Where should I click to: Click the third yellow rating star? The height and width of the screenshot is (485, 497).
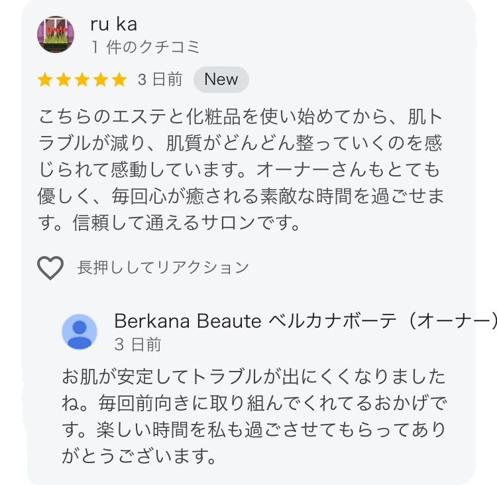pyautogui.click(x=82, y=80)
